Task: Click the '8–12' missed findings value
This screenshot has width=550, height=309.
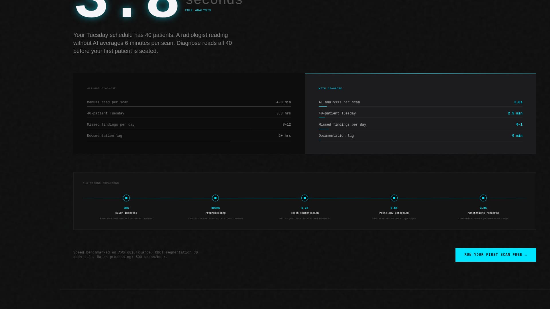Action: click(287, 125)
